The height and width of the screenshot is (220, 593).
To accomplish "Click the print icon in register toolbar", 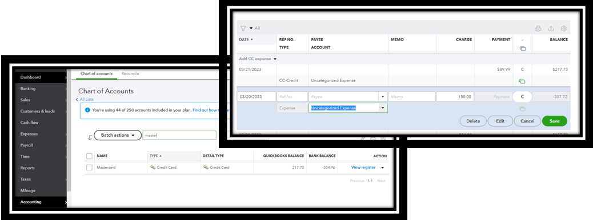I will pyautogui.click(x=538, y=28).
